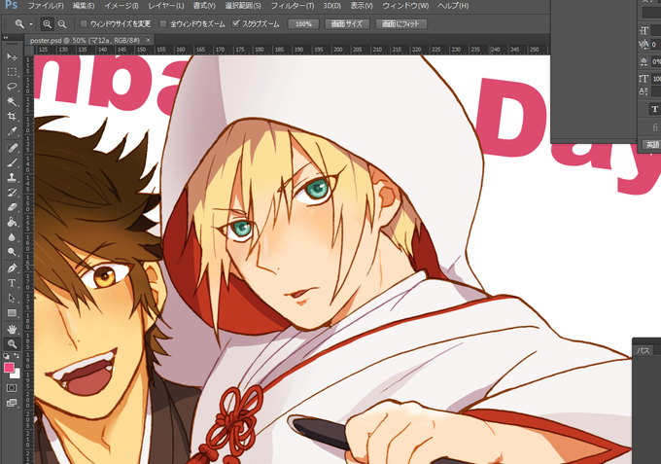Screen dimensions: 661x464
Task: Click the 画面にフィット button
Action: coord(400,24)
